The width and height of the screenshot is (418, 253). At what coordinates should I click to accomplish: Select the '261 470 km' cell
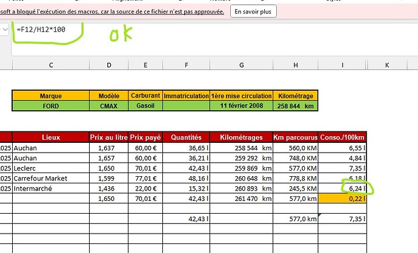(x=242, y=199)
